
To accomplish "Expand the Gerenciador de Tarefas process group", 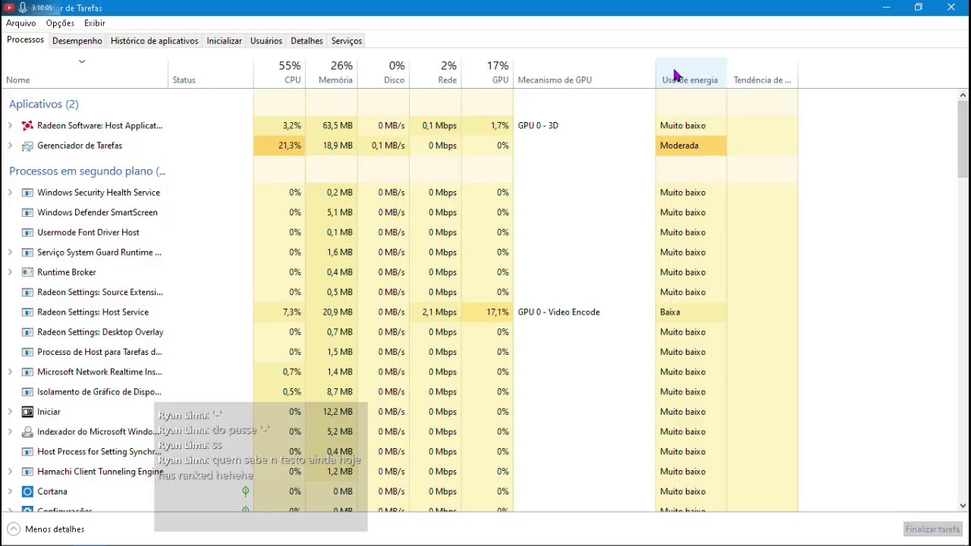I will click(x=10, y=146).
